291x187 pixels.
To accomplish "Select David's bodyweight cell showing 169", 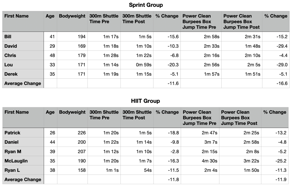I will point(81,46).
